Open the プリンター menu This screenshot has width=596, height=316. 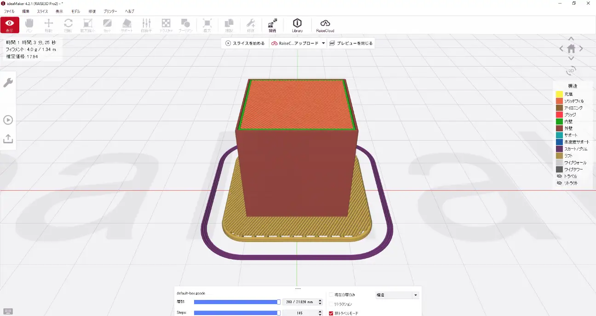[110, 11]
